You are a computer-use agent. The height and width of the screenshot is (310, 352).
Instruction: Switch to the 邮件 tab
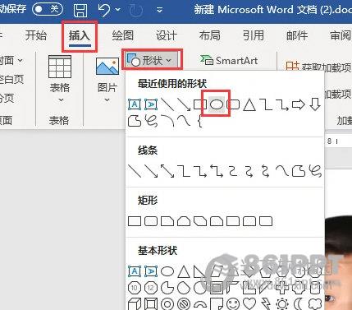[x=297, y=35]
